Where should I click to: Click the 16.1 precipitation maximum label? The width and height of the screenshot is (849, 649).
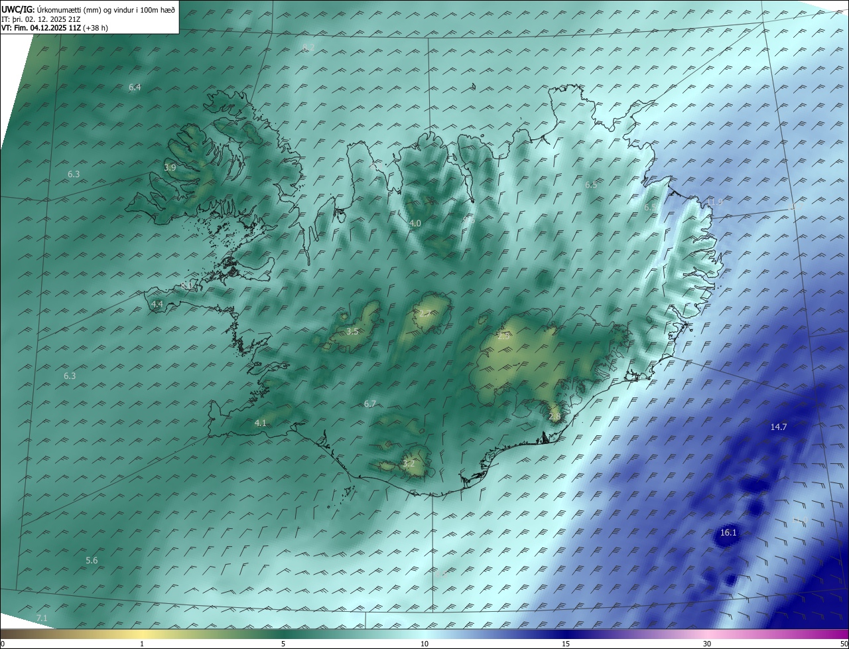pyautogui.click(x=728, y=532)
